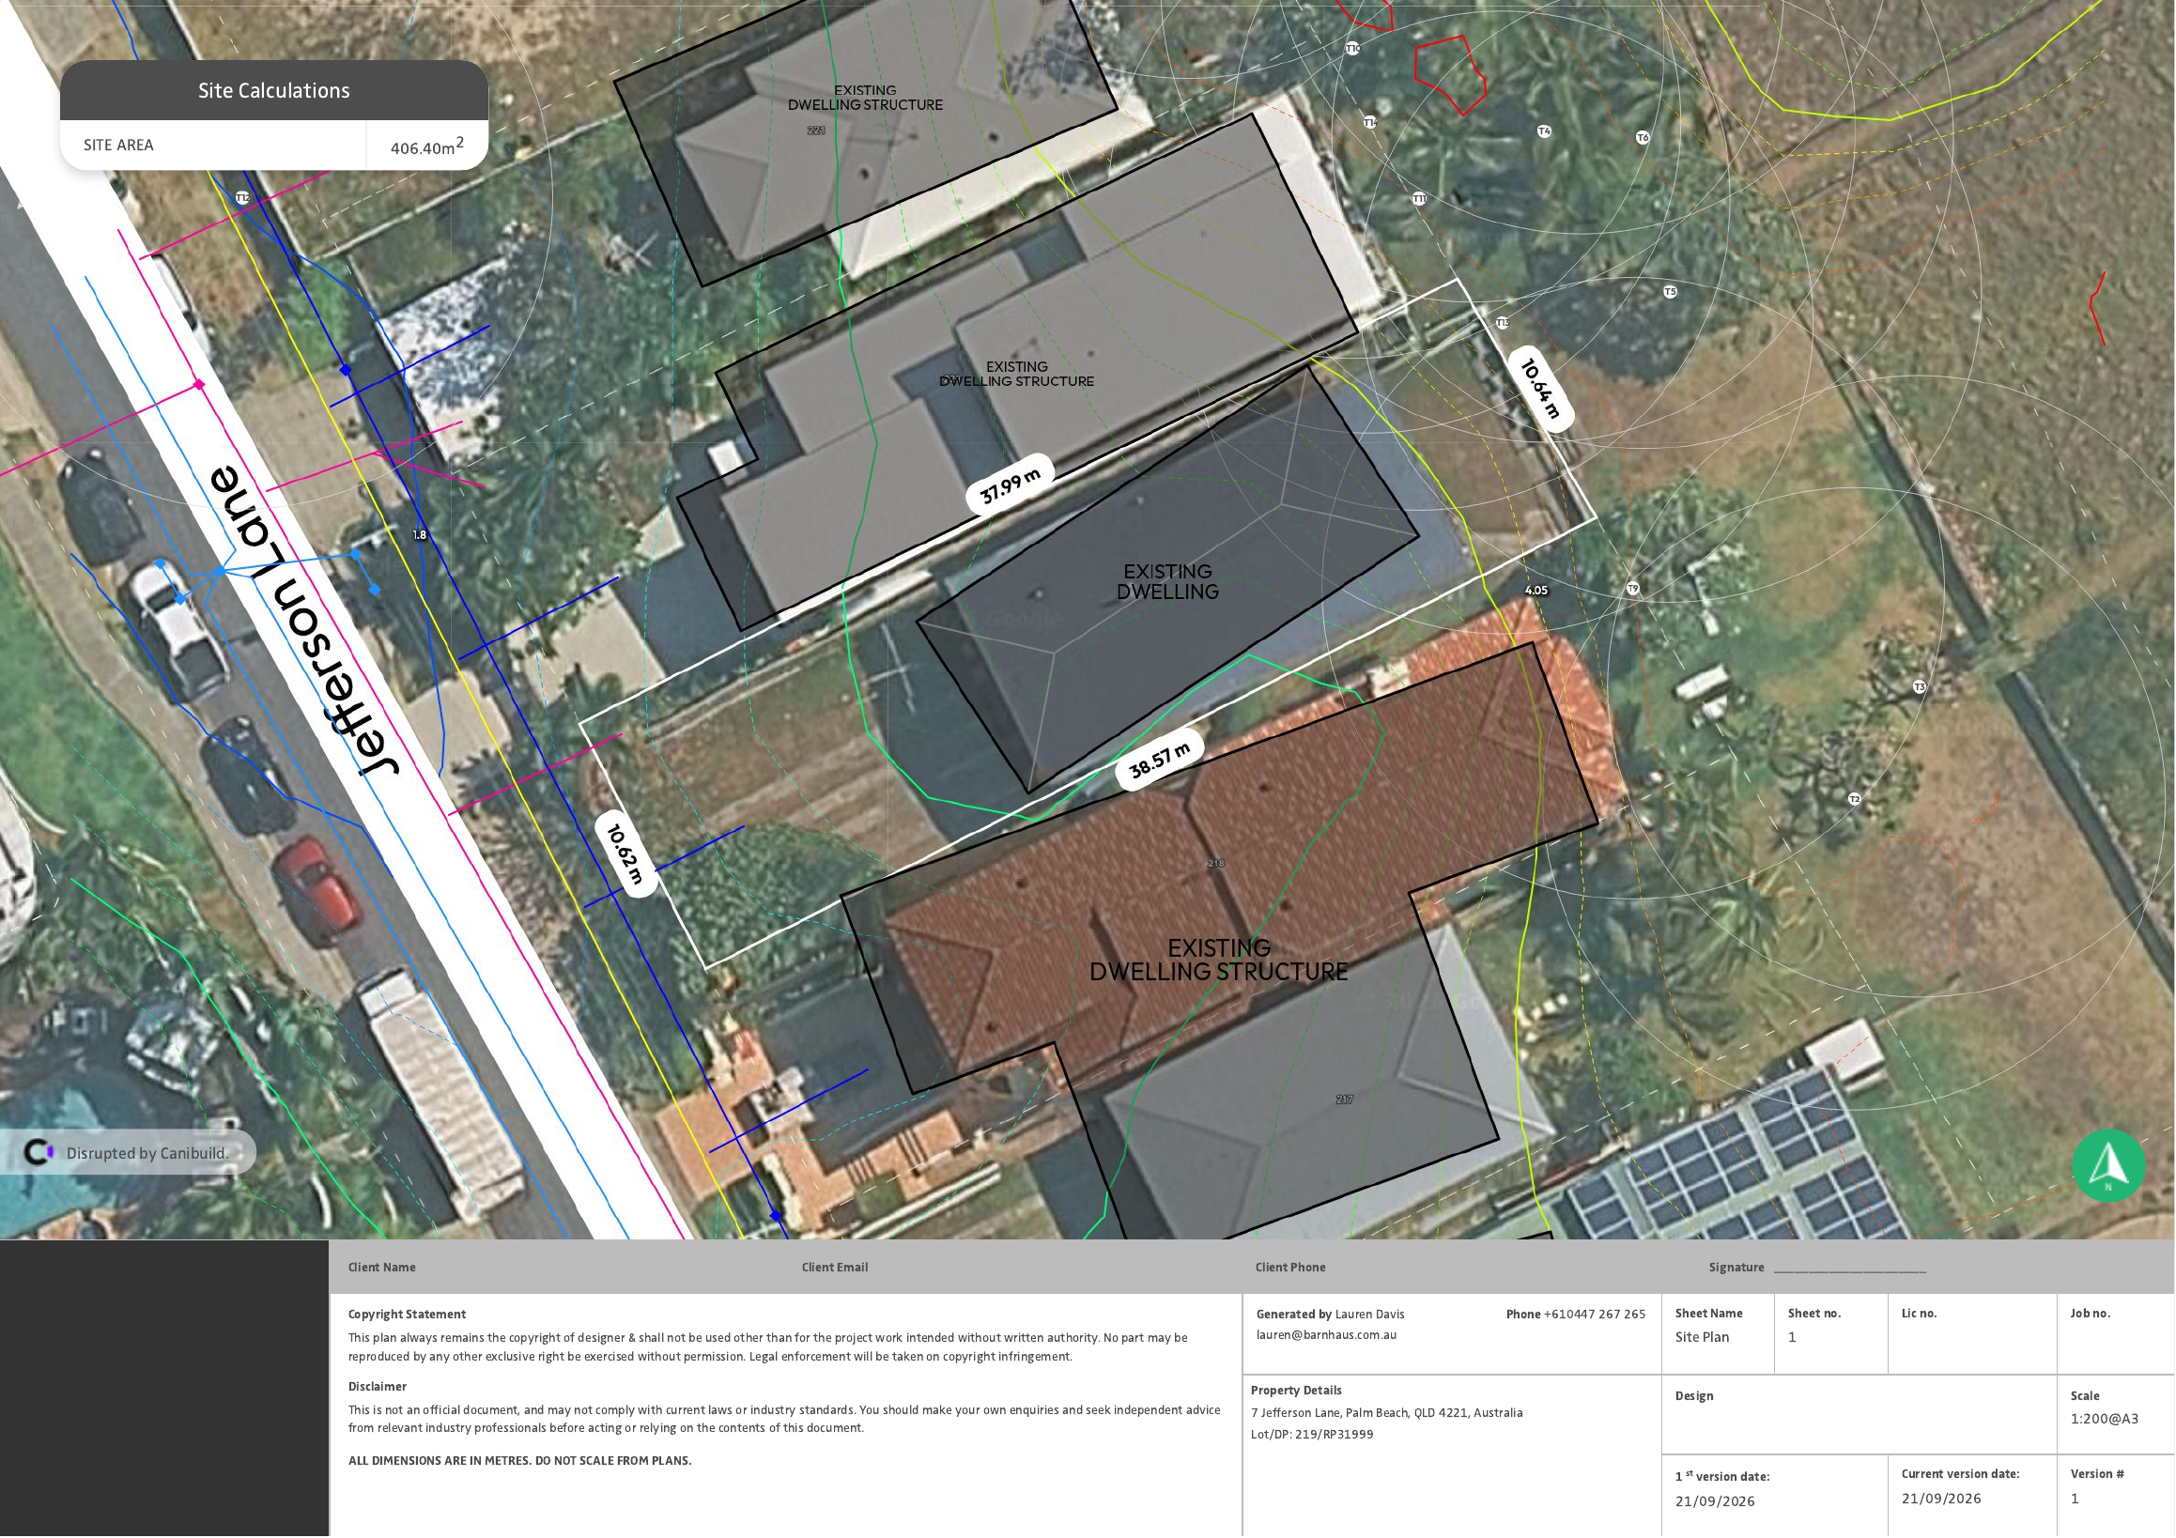Click the phone number +610447 267 265
The height and width of the screenshot is (1538, 2176).
(1595, 1315)
